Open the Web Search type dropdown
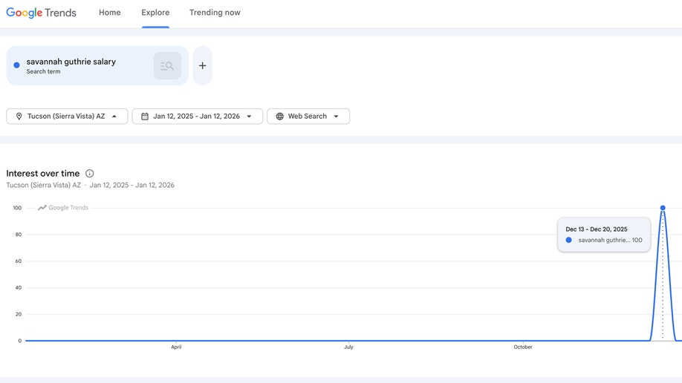 308,116
